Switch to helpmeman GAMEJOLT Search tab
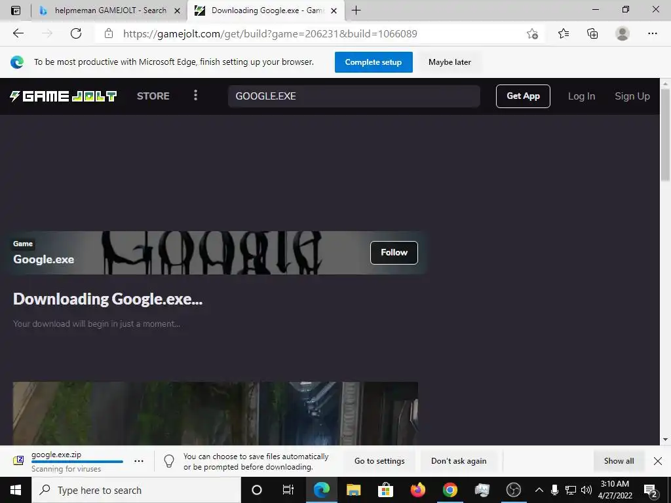 [x=109, y=10]
